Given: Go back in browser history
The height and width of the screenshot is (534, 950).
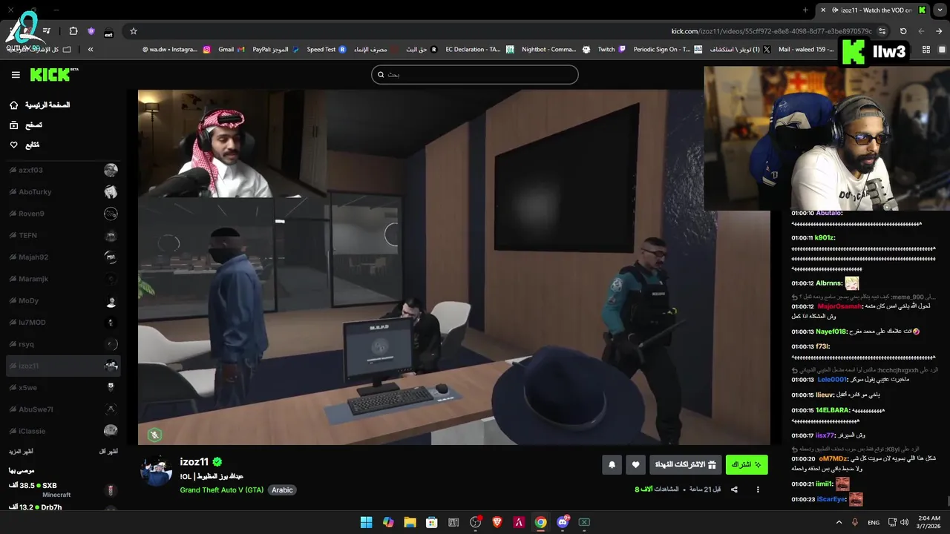Looking at the screenshot, I should [x=939, y=31].
